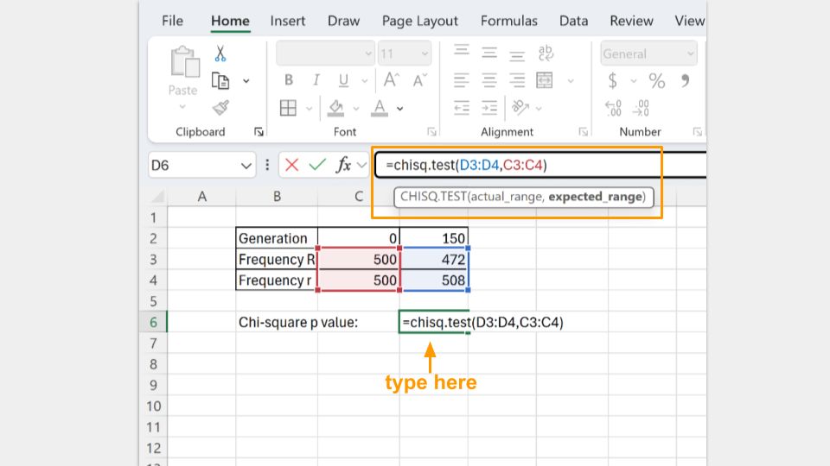Open the Copy options arrow
The height and width of the screenshot is (466, 830).
246,81
